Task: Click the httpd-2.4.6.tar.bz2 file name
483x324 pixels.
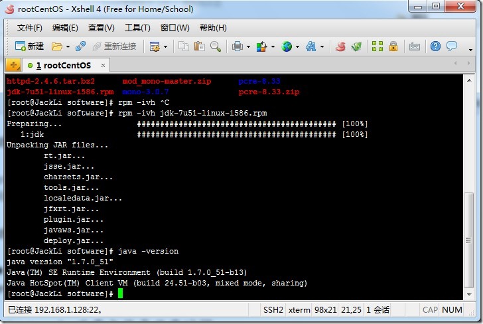Action: [51, 82]
